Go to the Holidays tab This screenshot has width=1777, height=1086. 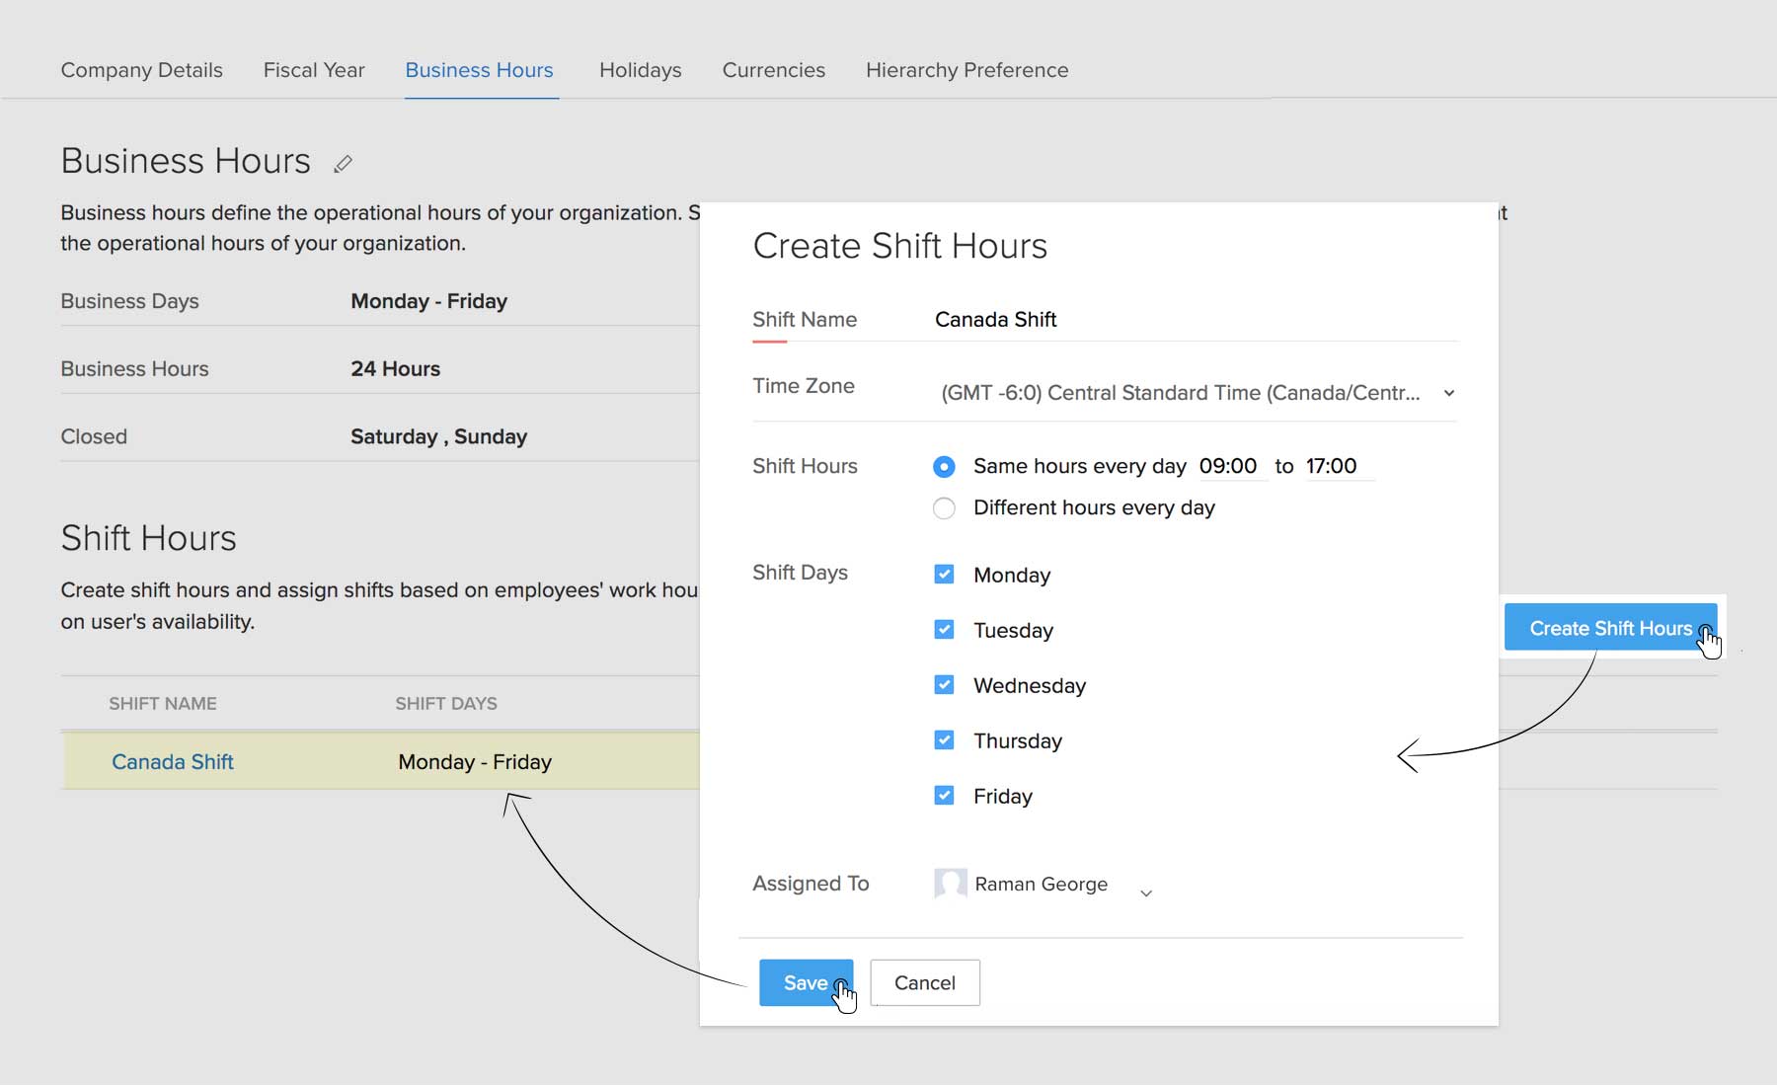point(641,70)
